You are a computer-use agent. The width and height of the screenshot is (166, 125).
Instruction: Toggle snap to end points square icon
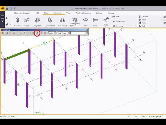7,33
